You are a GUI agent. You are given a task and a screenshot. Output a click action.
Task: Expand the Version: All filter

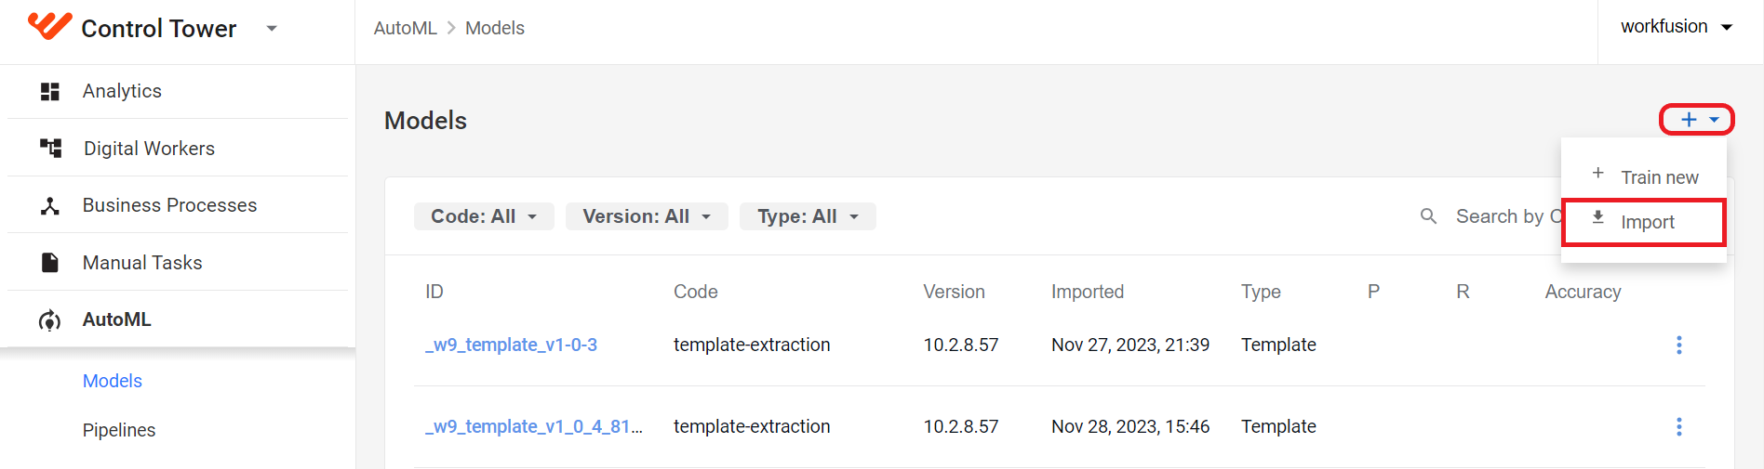coord(647,216)
